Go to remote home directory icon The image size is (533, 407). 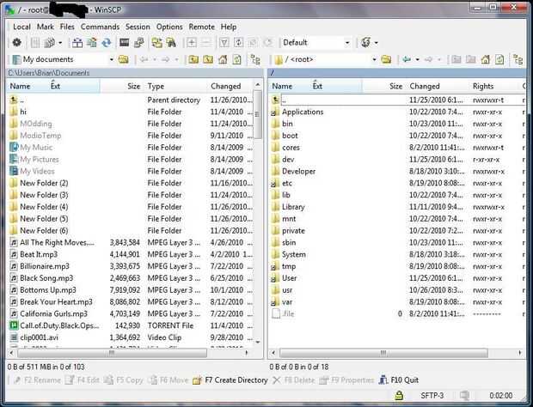pos(486,60)
